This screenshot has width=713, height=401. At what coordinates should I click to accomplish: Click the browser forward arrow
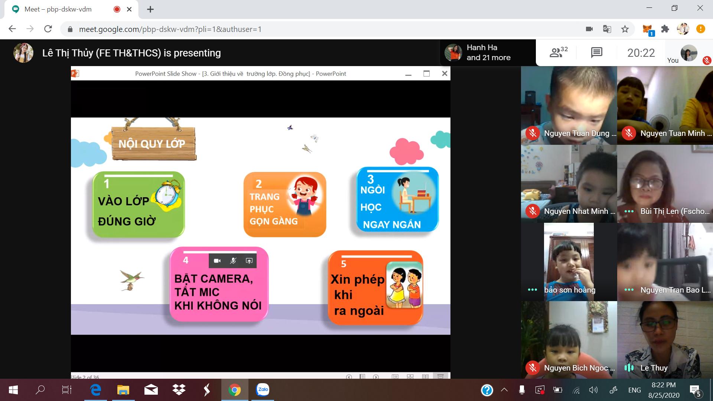point(30,29)
